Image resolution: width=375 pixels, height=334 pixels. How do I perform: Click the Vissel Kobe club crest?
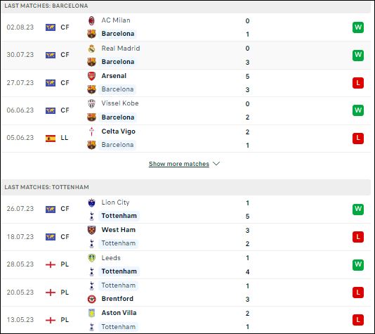91,103
